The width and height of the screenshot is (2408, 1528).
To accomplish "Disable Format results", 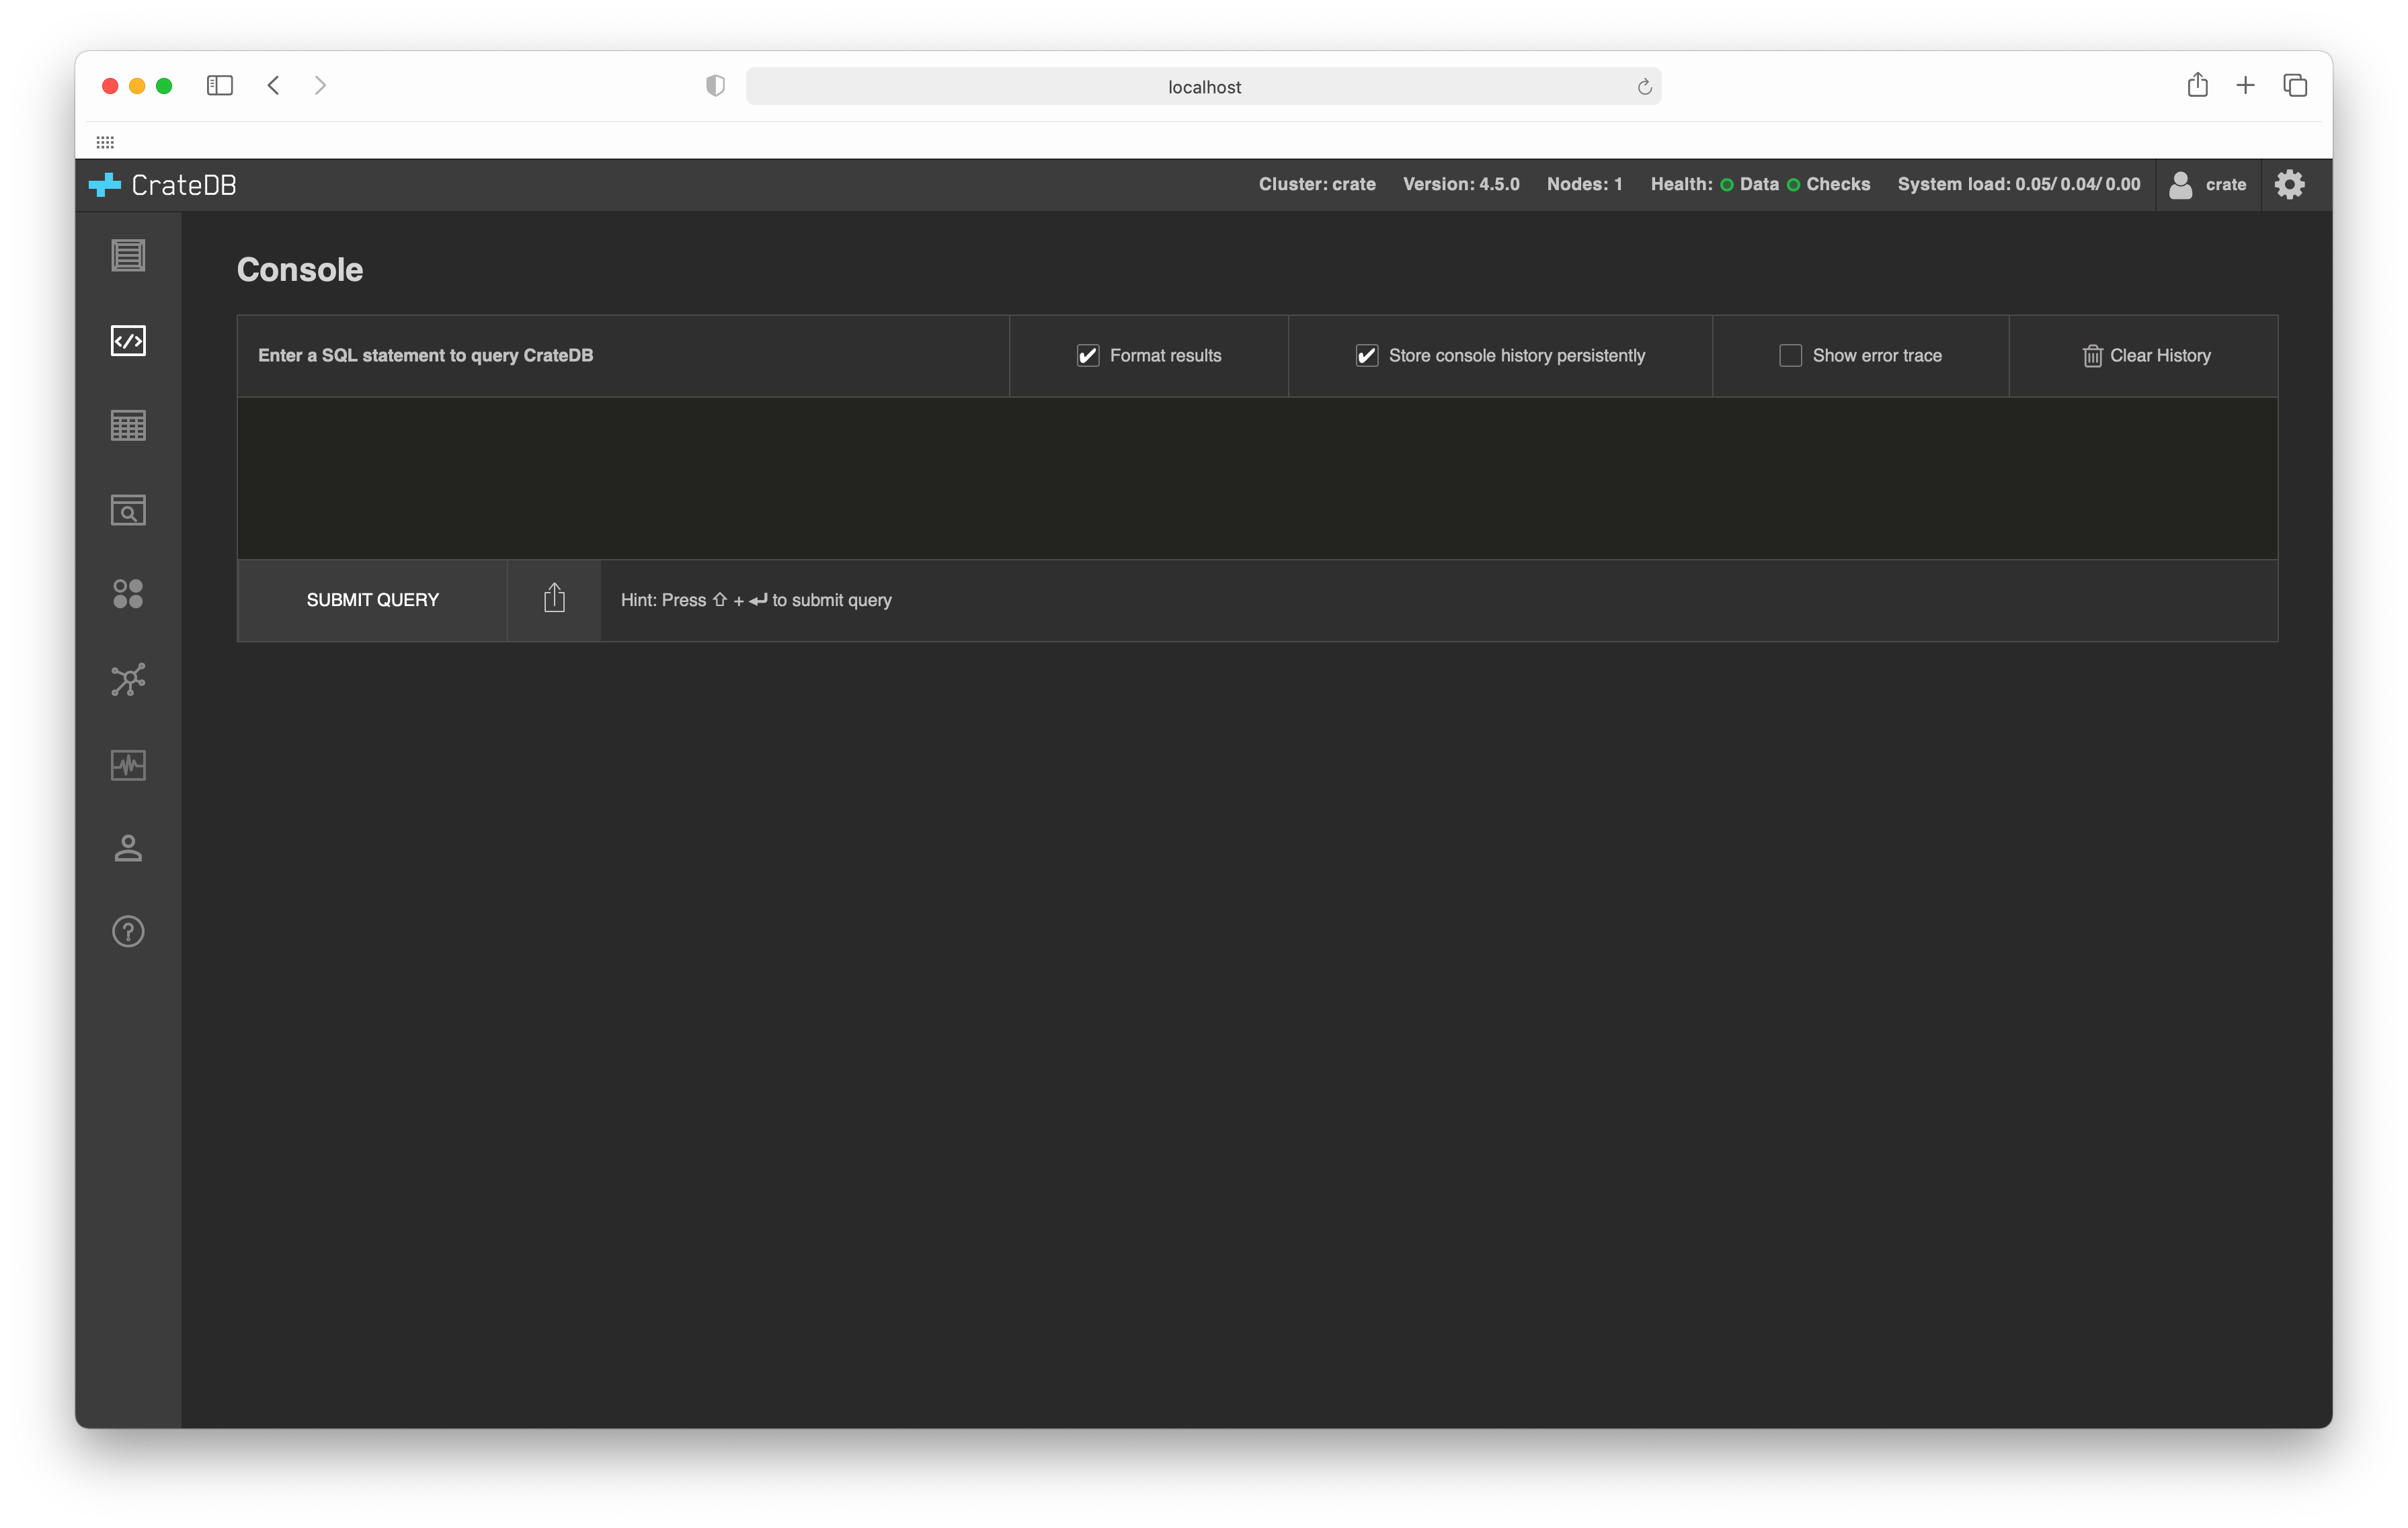I will (1088, 355).
